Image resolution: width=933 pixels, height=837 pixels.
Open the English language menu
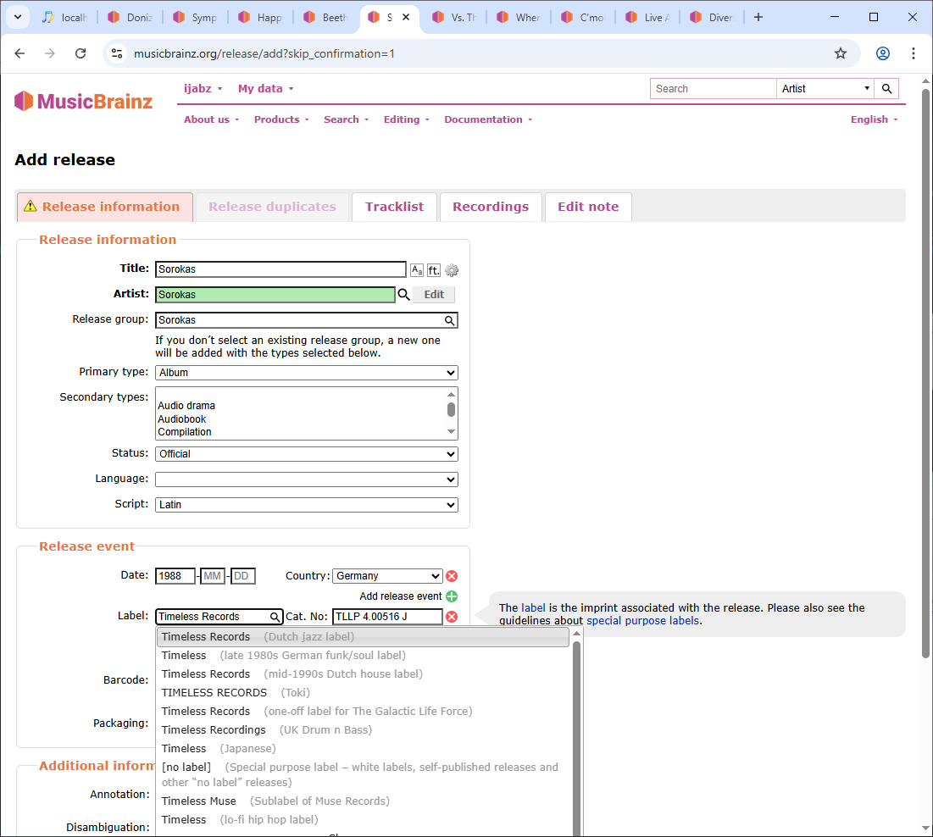pyautogui.click(x=874, y=119)
